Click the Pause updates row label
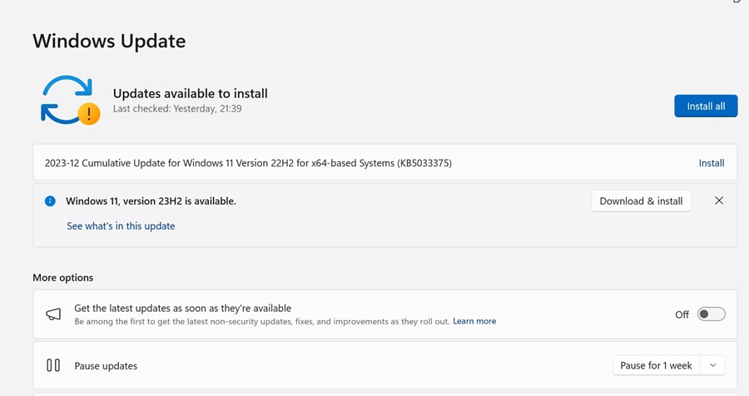 tap(106, 366)
